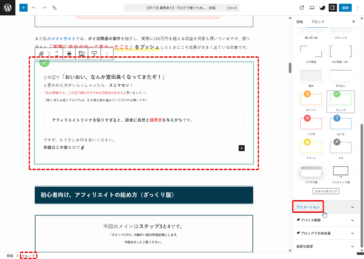Click the スタイルをクリア button
Image resolution: width=364 pixels, height=259 pixels.
[326, 191]
